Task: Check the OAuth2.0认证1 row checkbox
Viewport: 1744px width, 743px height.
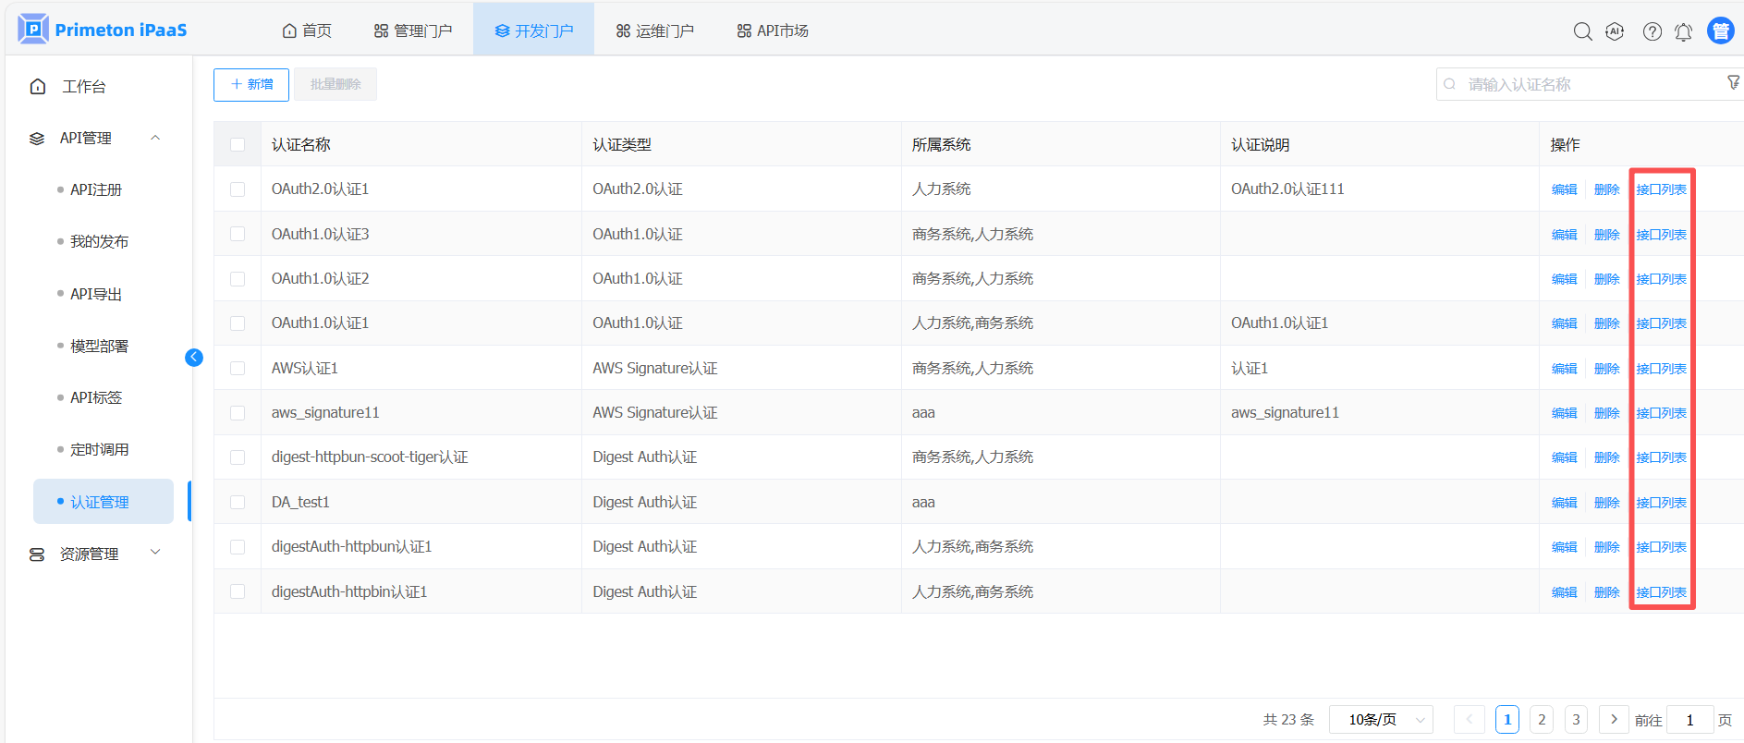Action: [x=238, y=189]
